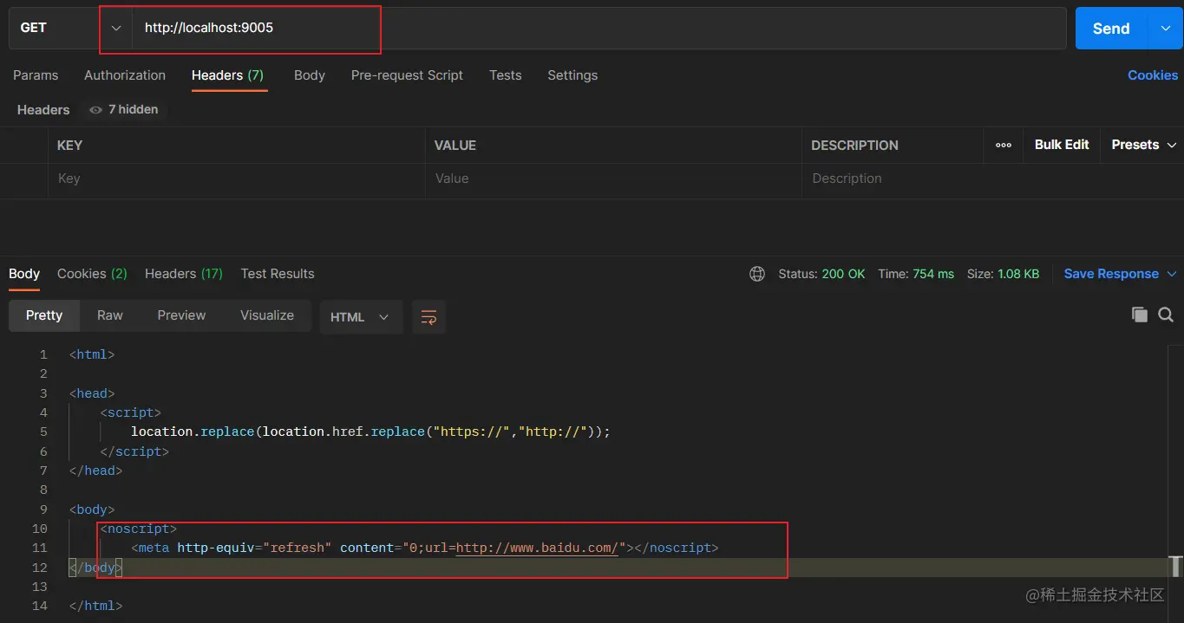This screenshot has height=623, width=1184.
Task: Select the Preview view
Action: coord(181,315)
